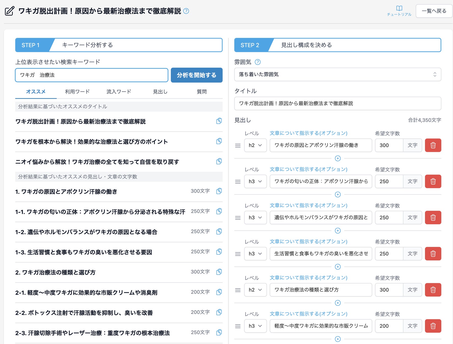Click help icon beside the page title
453x344 pixels.
coord(186,11)
